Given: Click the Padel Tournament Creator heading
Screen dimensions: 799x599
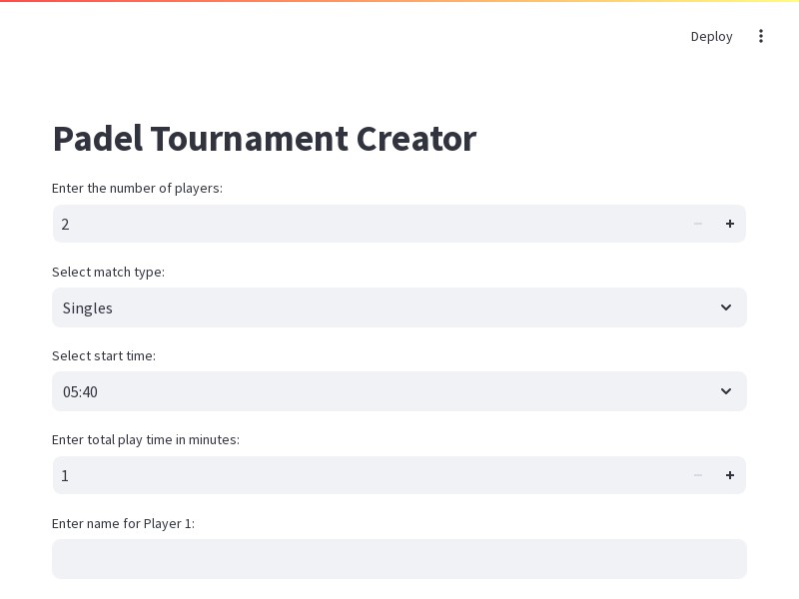Looking at the screenshot, I should 265,139.
